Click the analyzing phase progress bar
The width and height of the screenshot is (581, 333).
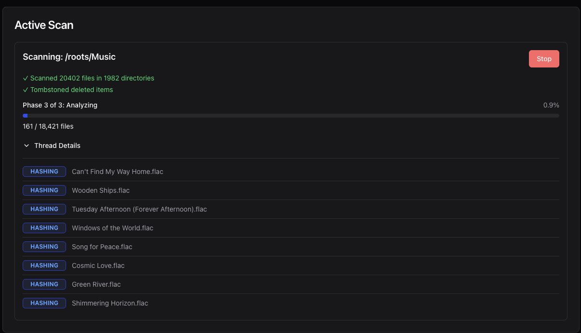291,116
